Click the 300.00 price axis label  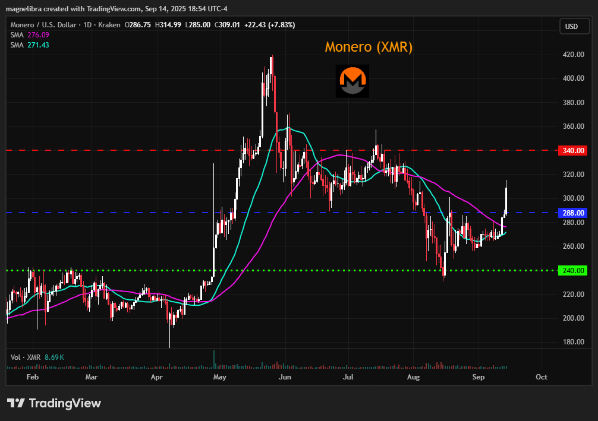pyautogui.click(x=574, y=198)
